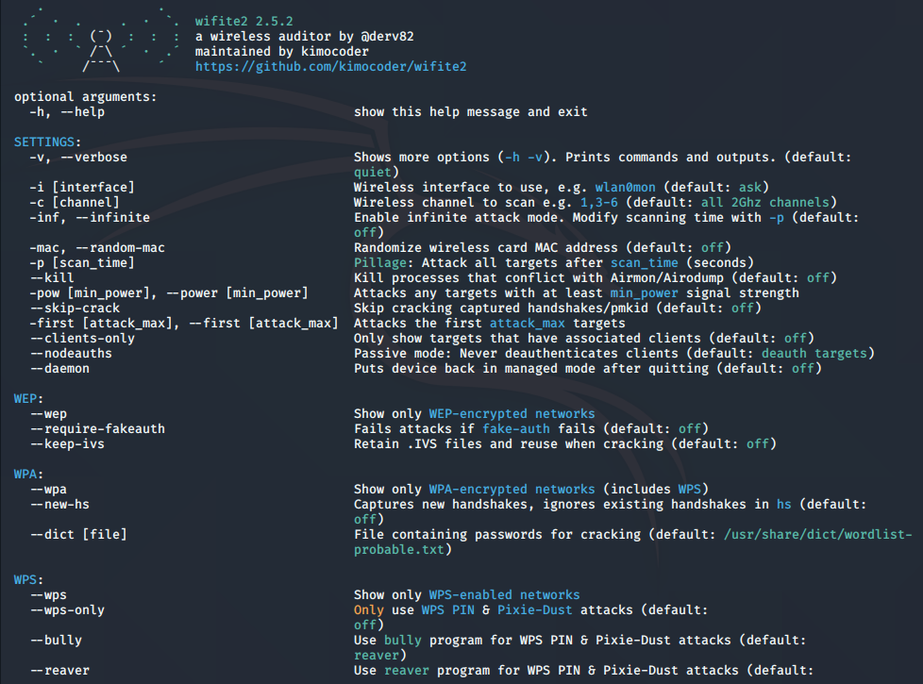Click the "quiet" default value text
Image resolution: width=923 pixels, height=684 pixels.
373,173
